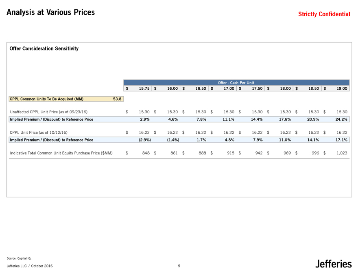Click the 'Jefferies LLC / October 2016' footer

pos(29,266)
